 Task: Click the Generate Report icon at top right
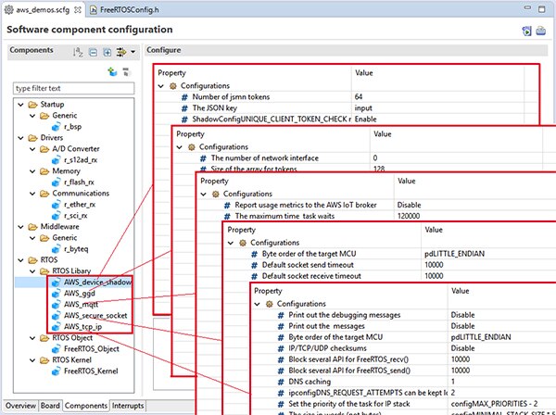[541, 31]
